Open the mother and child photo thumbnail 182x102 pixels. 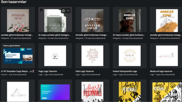pos(130,20)
